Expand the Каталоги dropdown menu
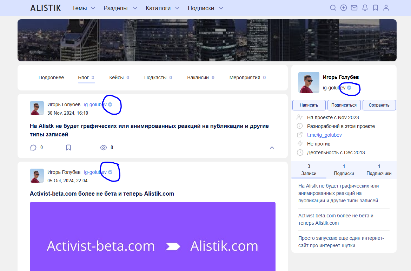The height and width of the screenshot is (271, 411). click(163, 8)
